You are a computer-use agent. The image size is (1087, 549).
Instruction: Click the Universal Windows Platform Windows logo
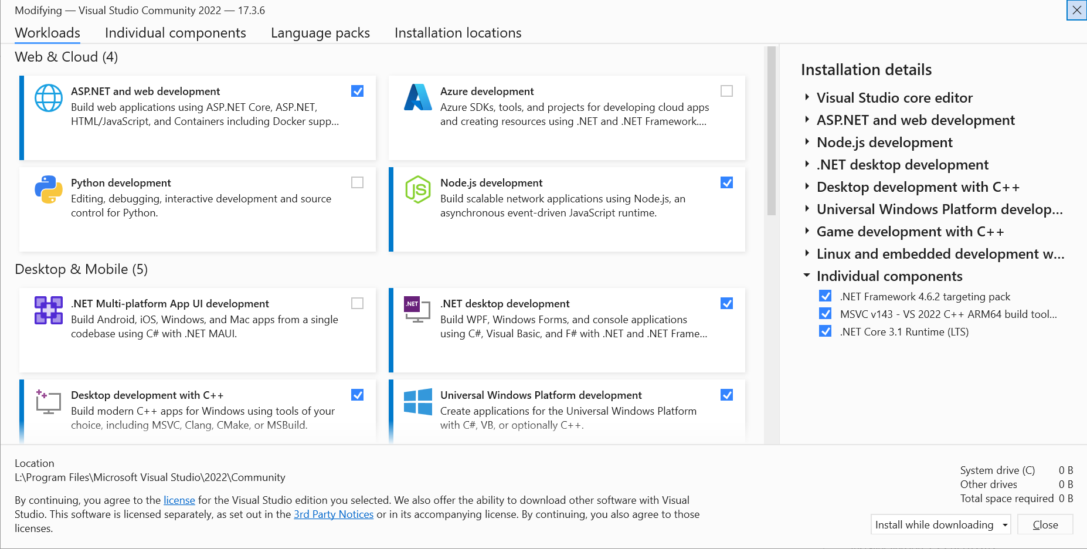point(418,402)
